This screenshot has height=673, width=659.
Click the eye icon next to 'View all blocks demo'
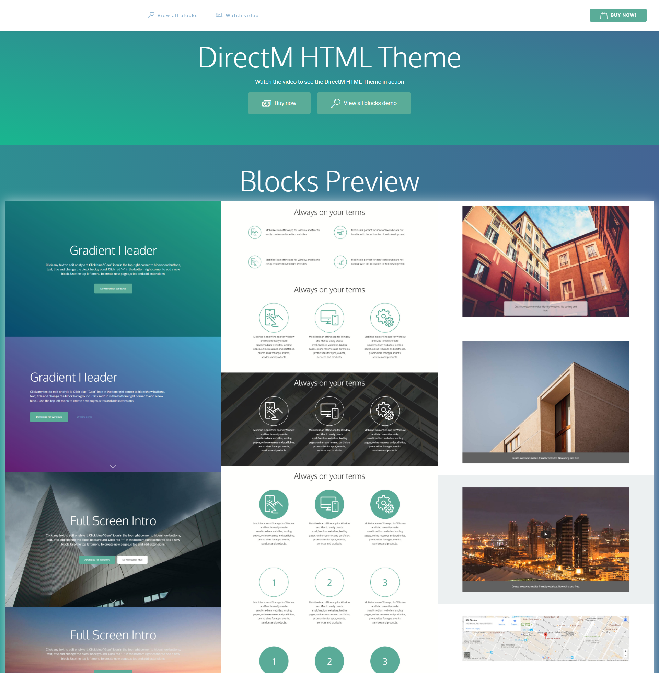point(334,103)
